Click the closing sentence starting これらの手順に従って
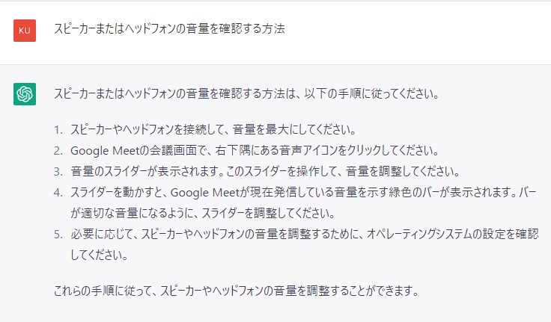 coord(236,291)
